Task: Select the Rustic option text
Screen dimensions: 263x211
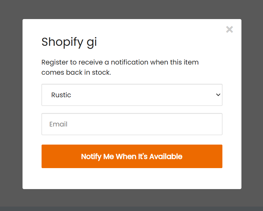Action: pyautogui.click(x=61, y=95)
